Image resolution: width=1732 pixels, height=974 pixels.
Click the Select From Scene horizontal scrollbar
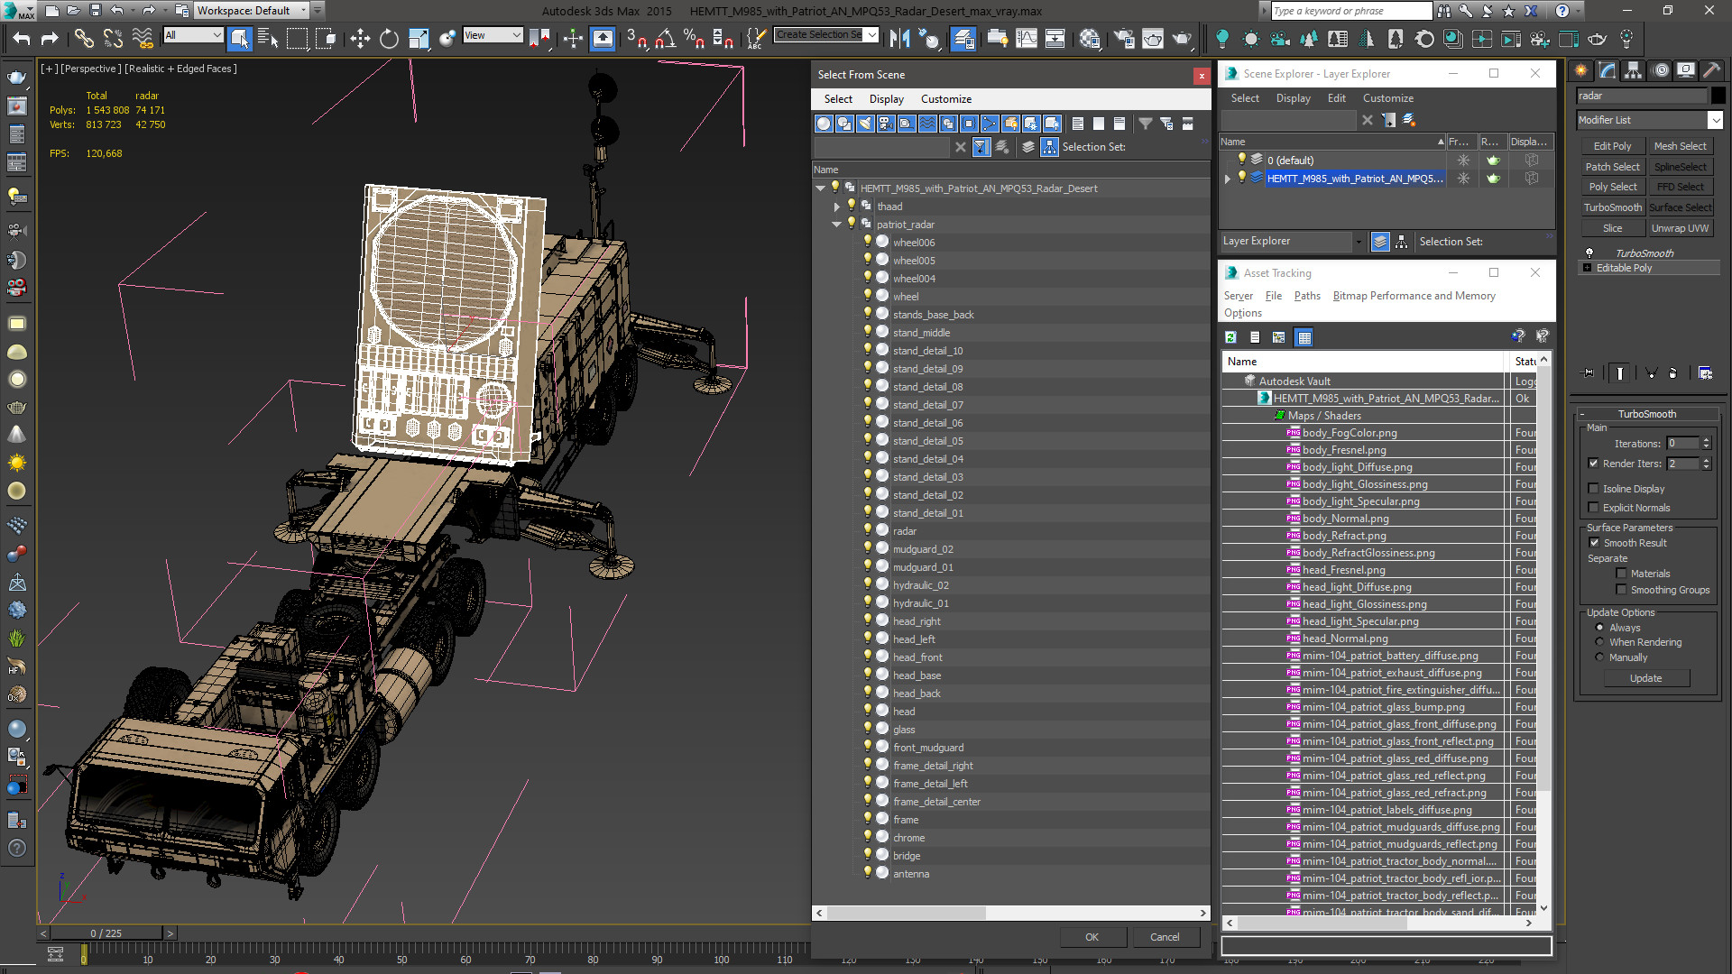(906, 913)
